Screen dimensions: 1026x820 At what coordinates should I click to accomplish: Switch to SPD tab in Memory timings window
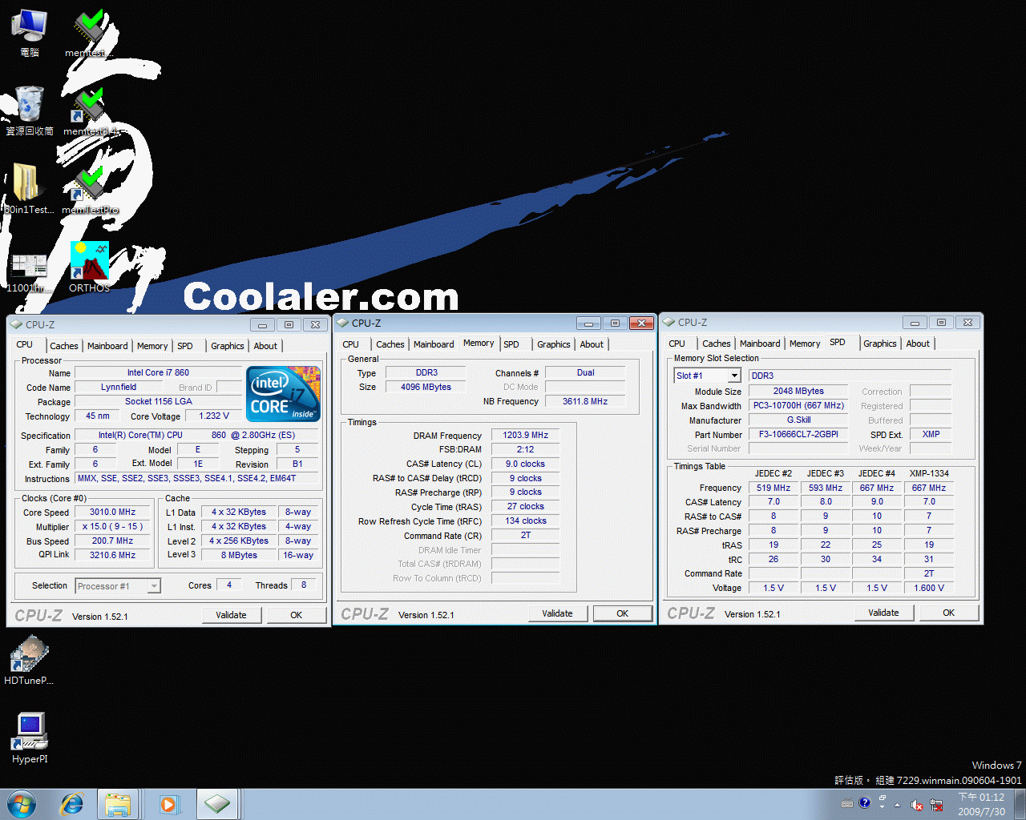tap(511, 344)
